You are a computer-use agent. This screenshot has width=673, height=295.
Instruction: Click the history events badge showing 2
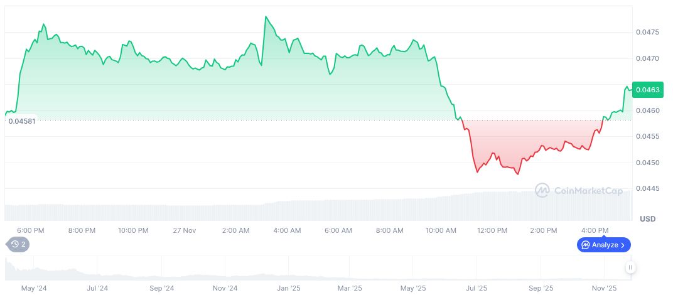(18, 244)
